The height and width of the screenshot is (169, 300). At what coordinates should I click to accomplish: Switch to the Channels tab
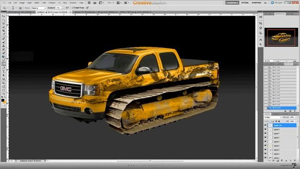(x=277, y=114)
